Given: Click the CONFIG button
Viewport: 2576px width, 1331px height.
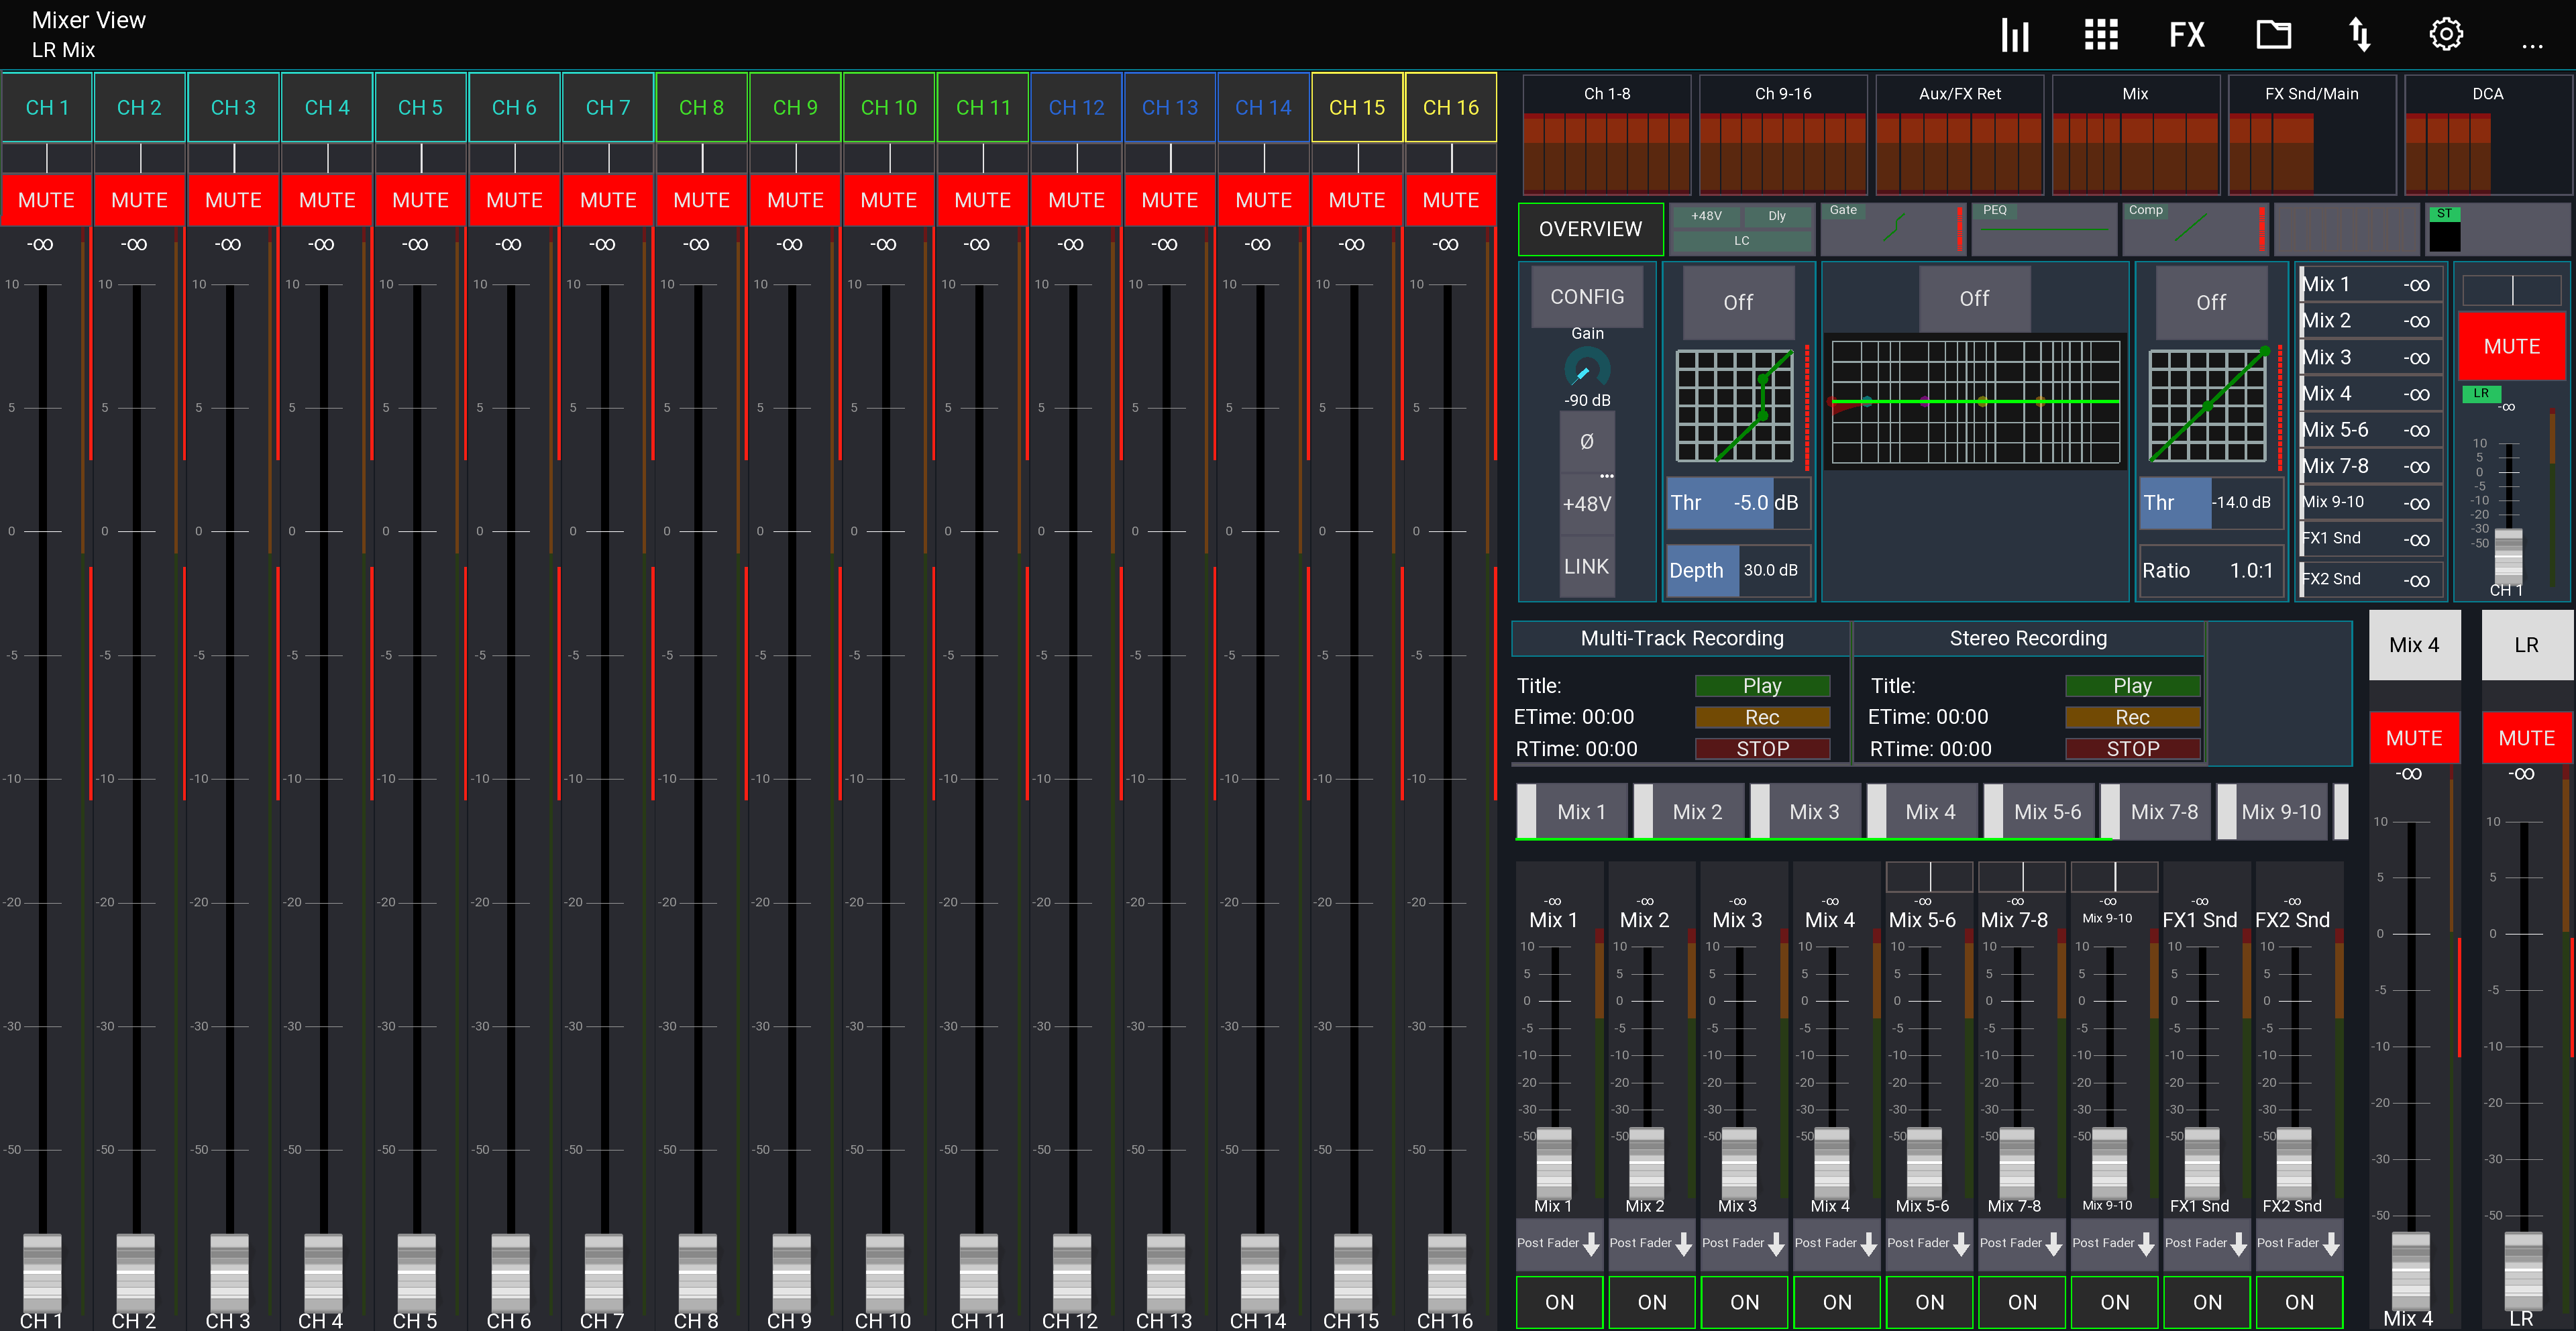Looking at the screenshot, I should coord(1587,297).
